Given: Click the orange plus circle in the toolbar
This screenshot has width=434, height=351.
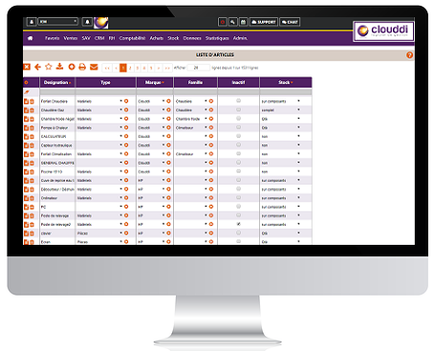Looking at the screenshot, I should (x=72, y=67).
